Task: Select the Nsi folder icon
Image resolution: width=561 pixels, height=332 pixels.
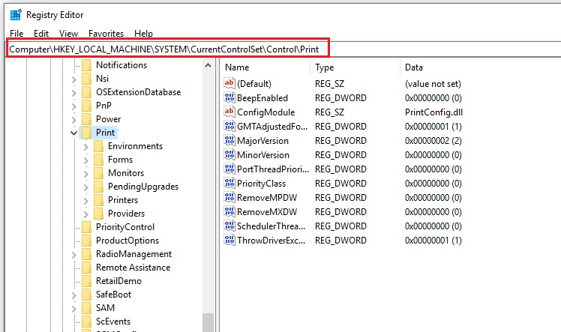Action: point(86,79)
